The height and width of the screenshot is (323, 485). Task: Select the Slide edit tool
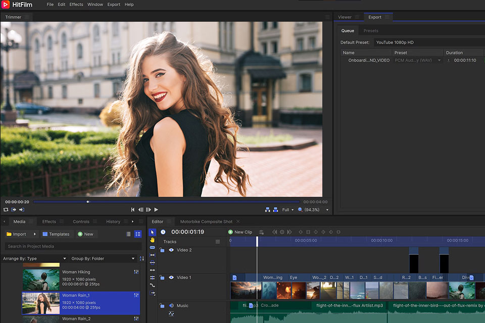[152, 262]
